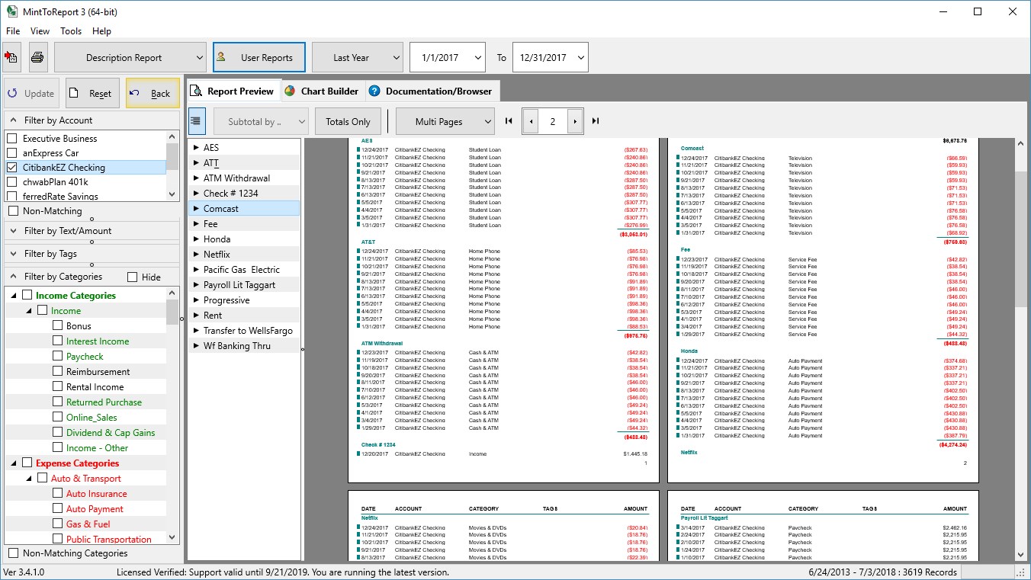Toggle the group list panel icon
Screen dimensions: 1031x580
coord(197,121)
